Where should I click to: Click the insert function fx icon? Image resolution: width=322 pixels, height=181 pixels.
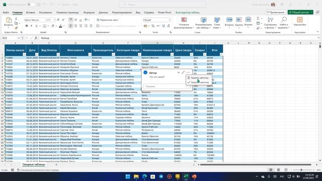click(36, 38)
